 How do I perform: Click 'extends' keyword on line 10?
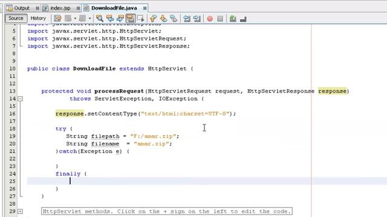132,68
